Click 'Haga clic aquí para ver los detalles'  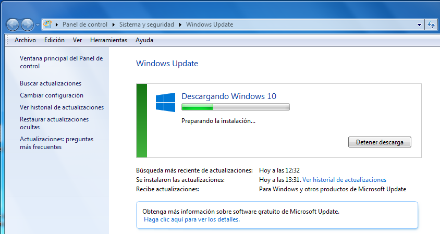(192, 220)
